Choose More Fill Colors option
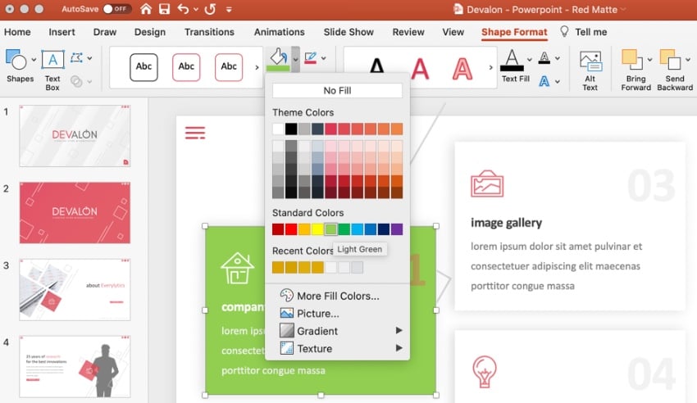 (x=337, y=296)
